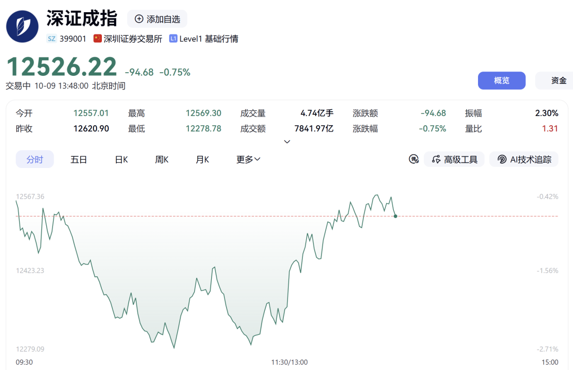This screenshot has height=370, width=573.
Task: Click the chart axis label 12279.09
Action: pyautogui.click(x=30, y=349)
